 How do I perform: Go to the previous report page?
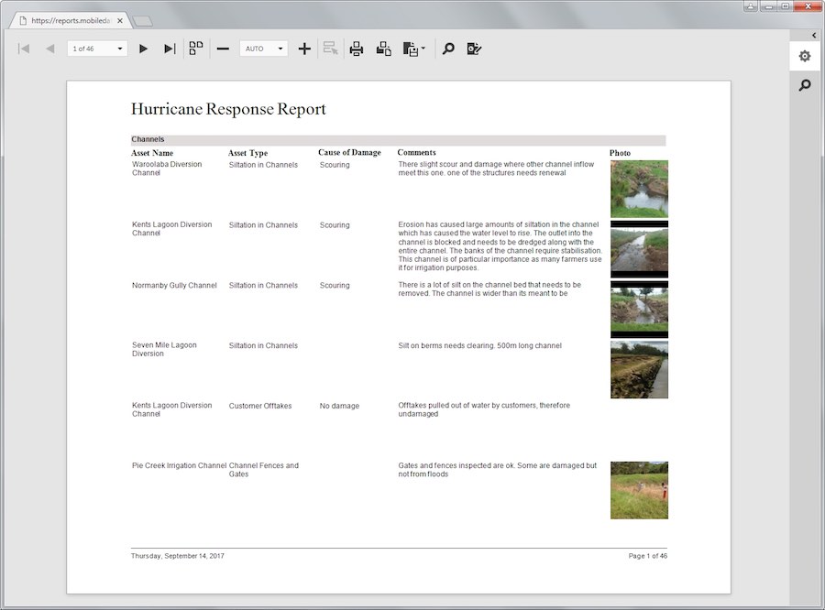pyautogui.click(x=50, y=49)
